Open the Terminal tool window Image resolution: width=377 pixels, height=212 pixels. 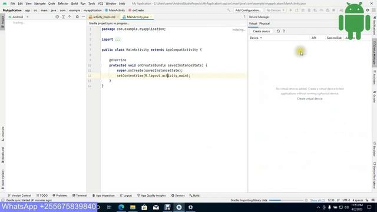click(x=80, y=196)
